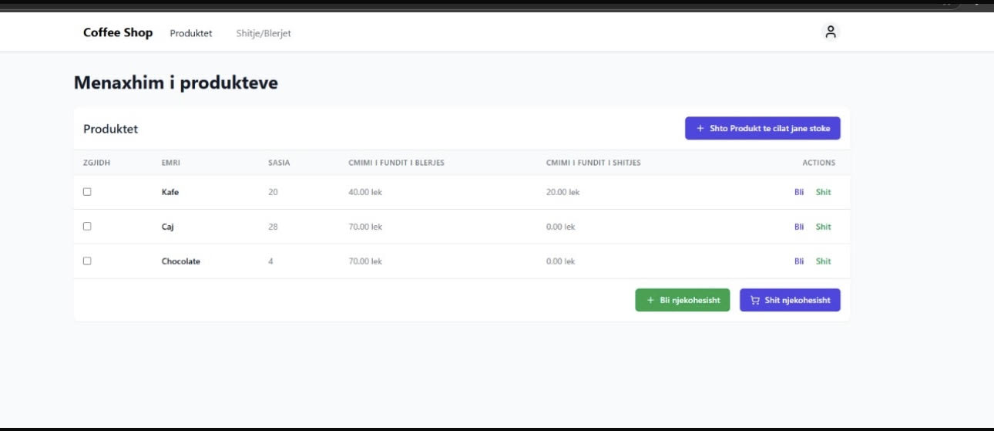994x431 pixels.
Task: Click Shit for the Kafe product
Action: (x=823, y=192)
